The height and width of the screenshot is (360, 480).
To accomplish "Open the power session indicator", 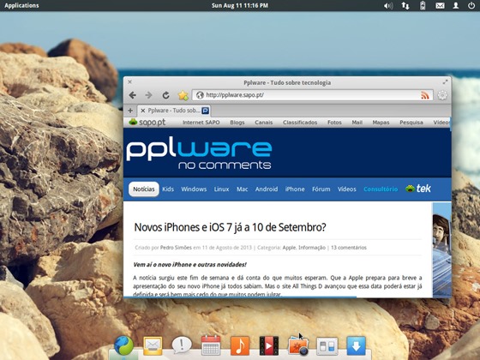I will [x=471, y=5].
